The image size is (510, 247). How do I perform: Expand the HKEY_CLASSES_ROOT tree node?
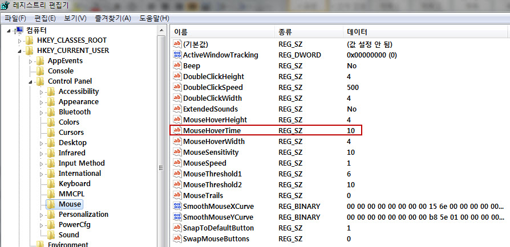(x=20, y=41)
